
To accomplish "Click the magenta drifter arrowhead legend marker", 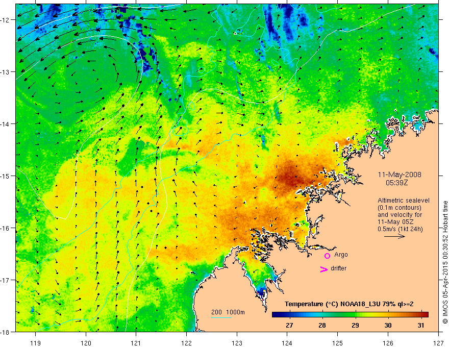I will point(323,269).
